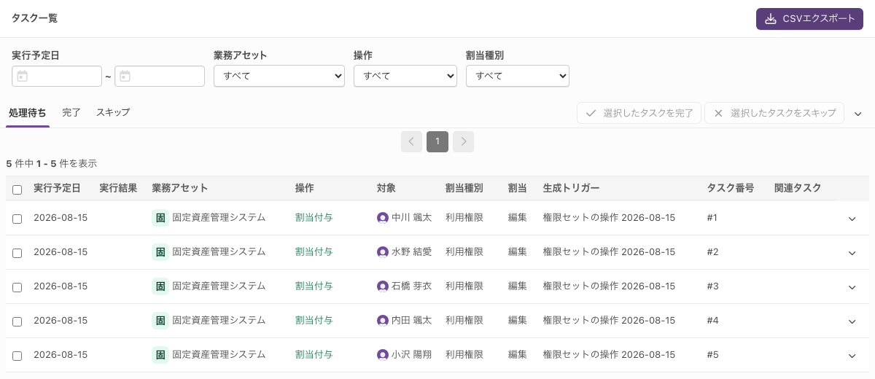Select page 1 in pagination

point(437,141)
